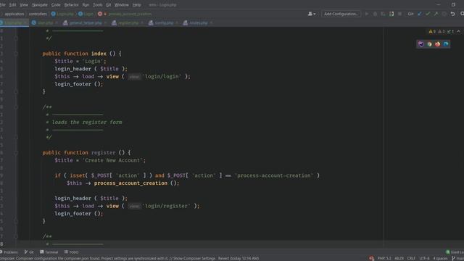Click the 'controllers' breadcrumb

pos(38,14)
